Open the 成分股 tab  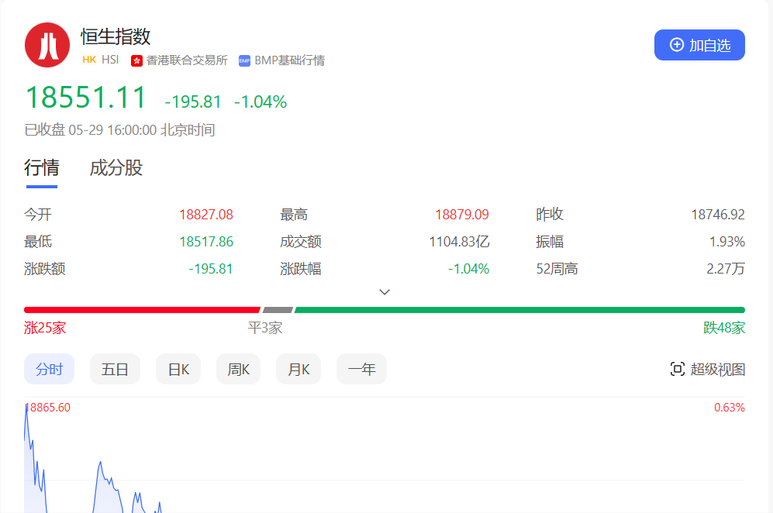[116, 168]
